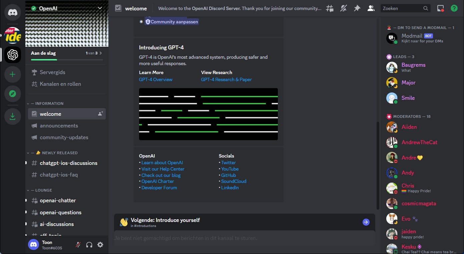Open cosmicmagata member profile
The width and height of the screenshot is (464, 254).
tap(422, 203)
